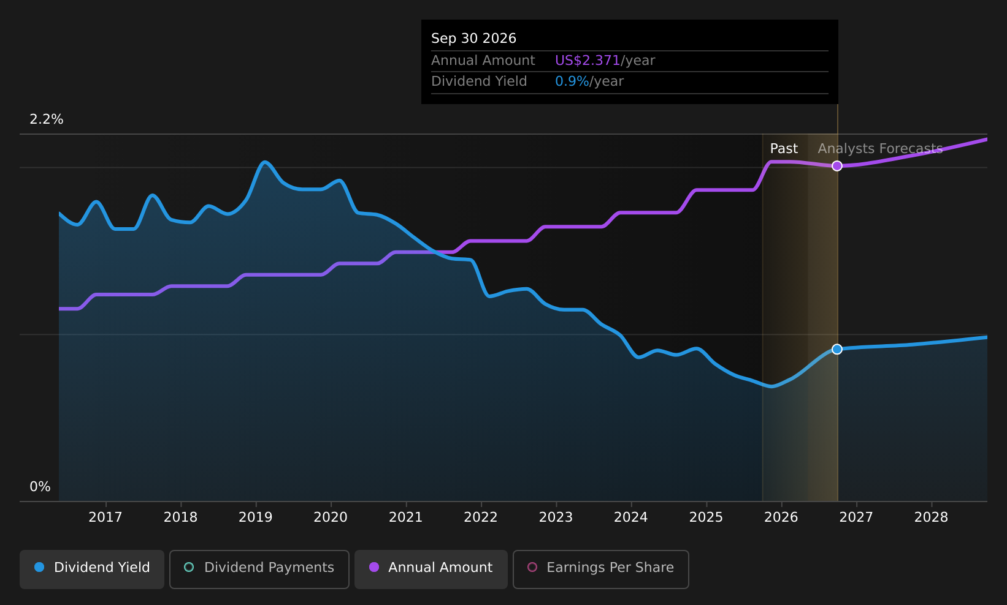Screen dimensions: 1007x605
Task: Click the 2021 x-axis label
Action: tap(406, 517)
